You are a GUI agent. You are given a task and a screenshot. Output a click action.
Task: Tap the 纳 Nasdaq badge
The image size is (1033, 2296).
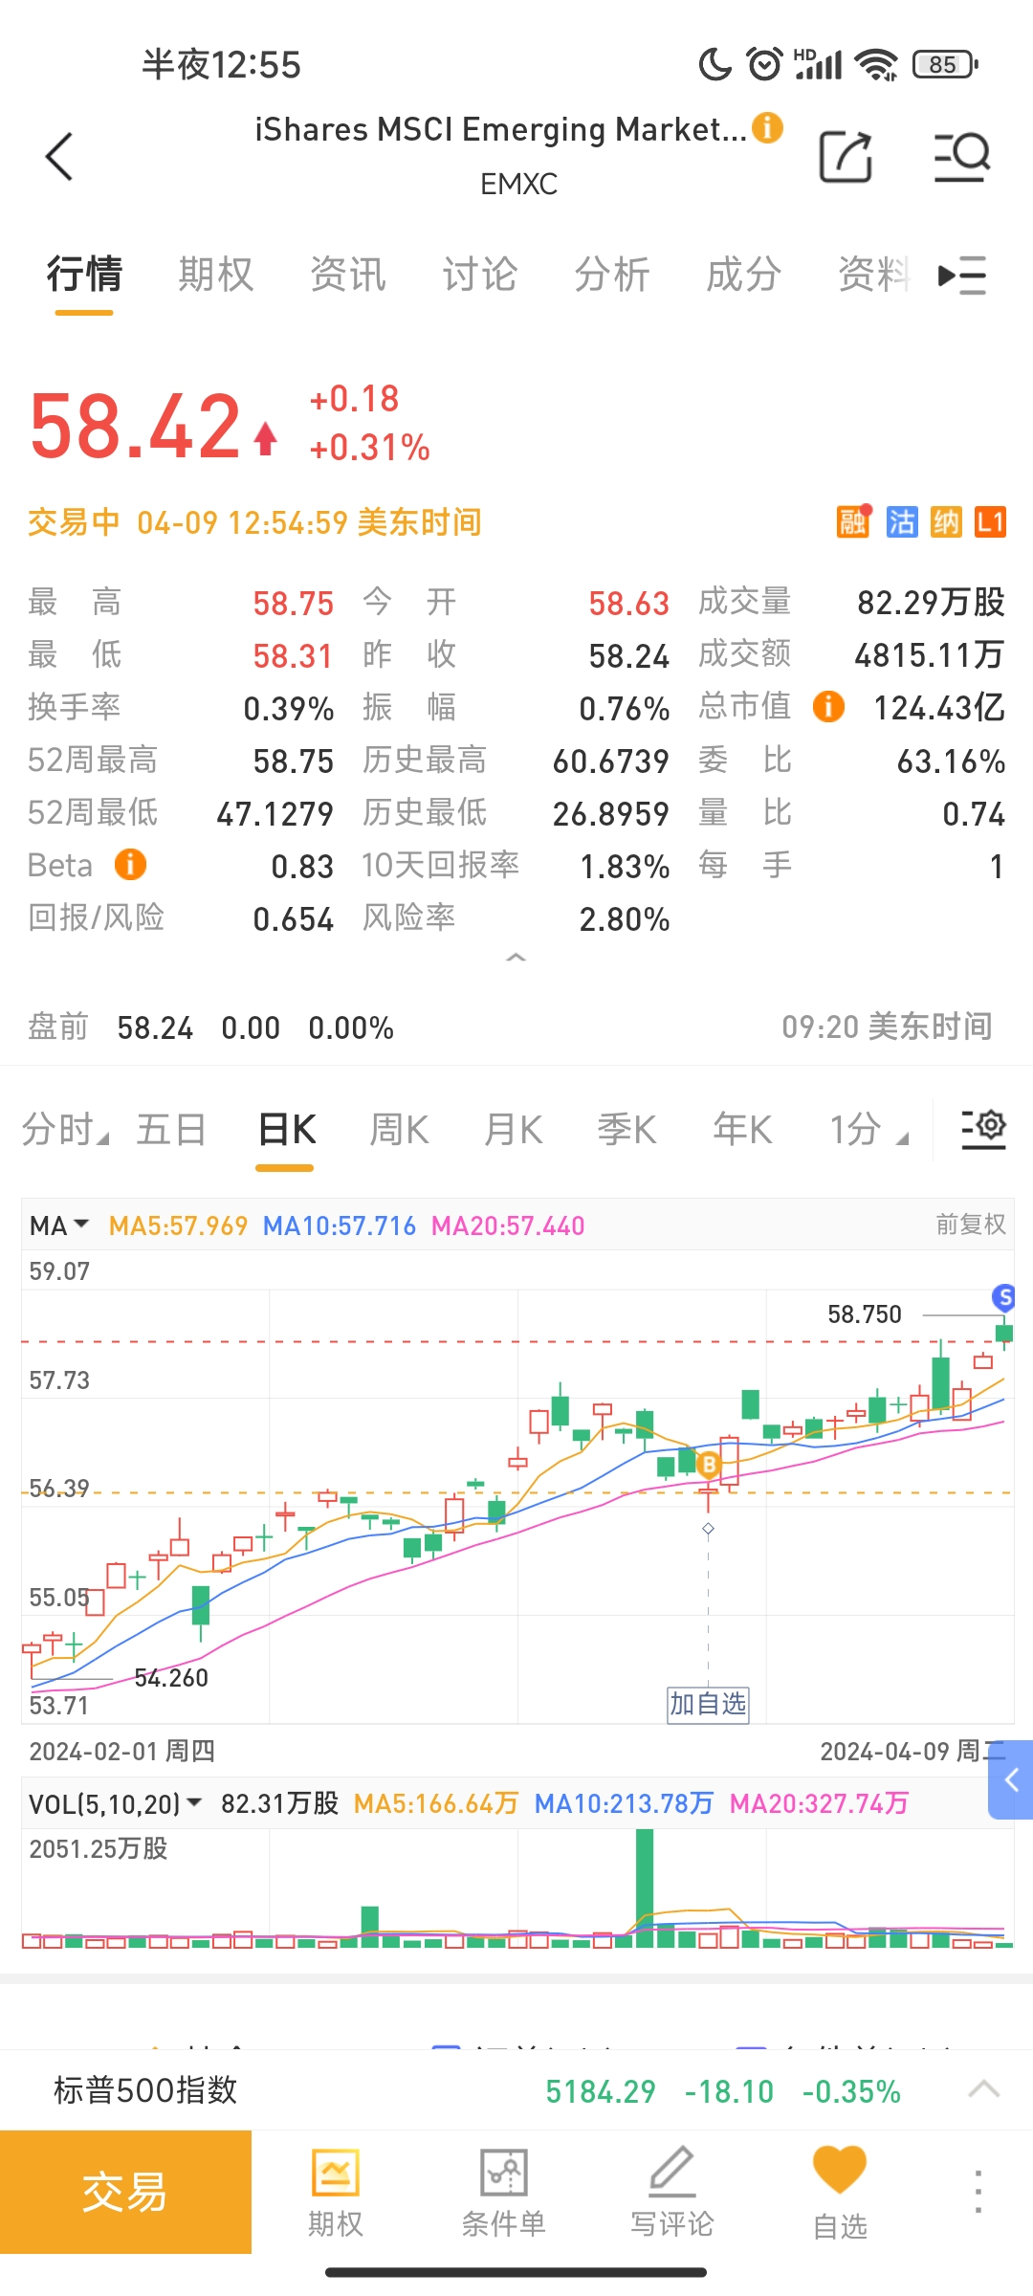pyautogui.click(x=946, y=522)
